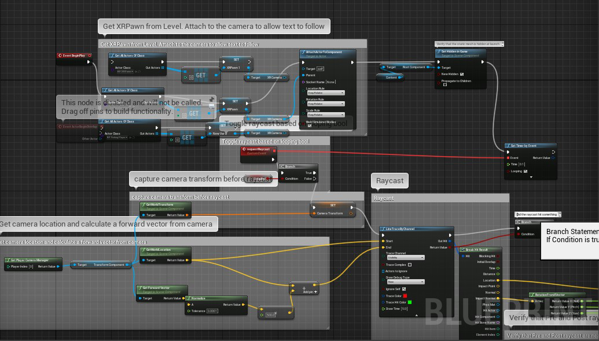The width and height of the screenshot is (599, 341).
Task: Toggle the New Hidden checkbox
Action: coord(461,74)
